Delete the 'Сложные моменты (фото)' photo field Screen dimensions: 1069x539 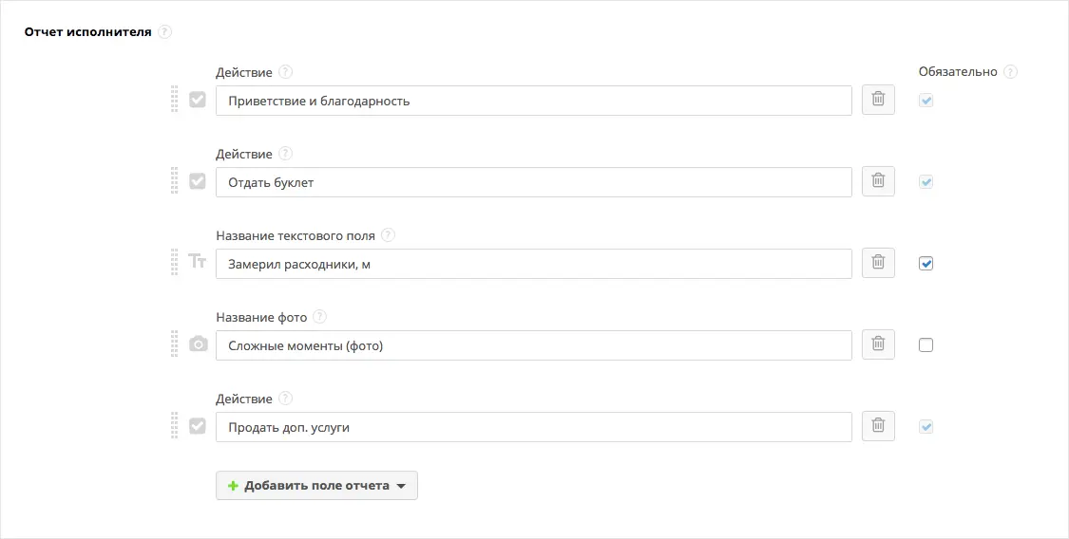pyautogui.click(x=878, y=345)
